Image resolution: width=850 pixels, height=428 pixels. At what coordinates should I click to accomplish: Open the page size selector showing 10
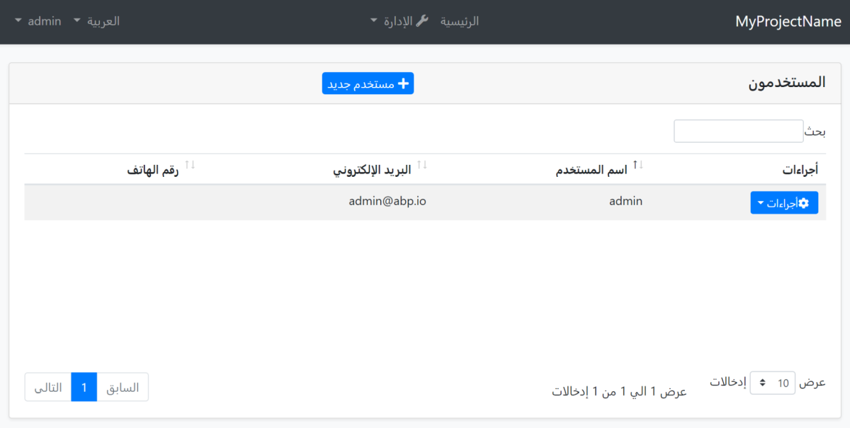tap(773, 383)
